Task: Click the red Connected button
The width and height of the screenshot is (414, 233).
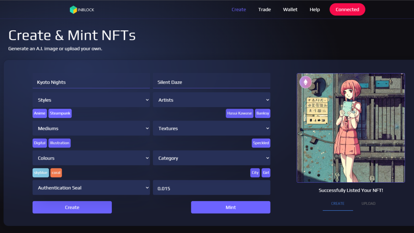Action: click(x=347, y=10)
